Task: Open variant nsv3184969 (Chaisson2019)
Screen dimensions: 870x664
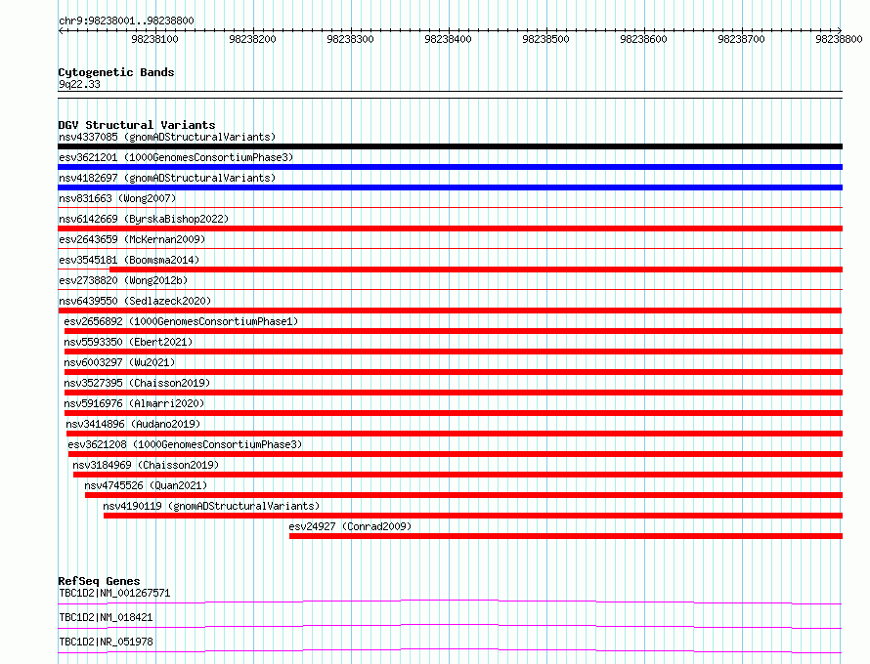Action: click(x=146, y=465)
